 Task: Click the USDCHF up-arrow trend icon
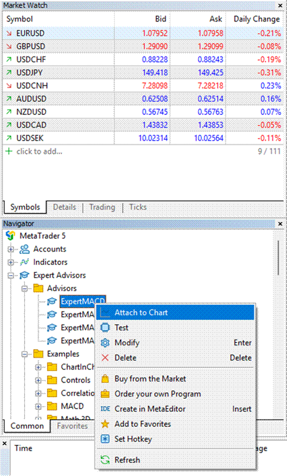point(9,59)
